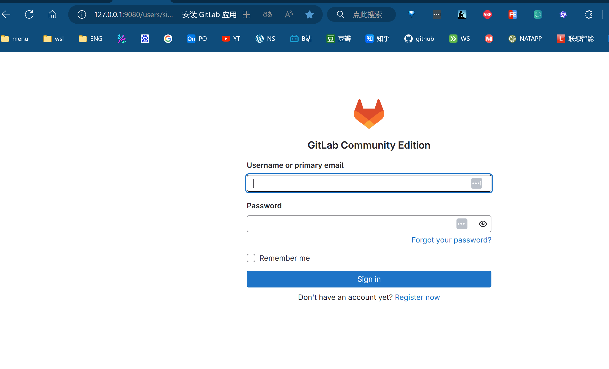This screenshot has width=609, height=369.
Task: Open the Google bookmark icon
Action: pos(168,39)
